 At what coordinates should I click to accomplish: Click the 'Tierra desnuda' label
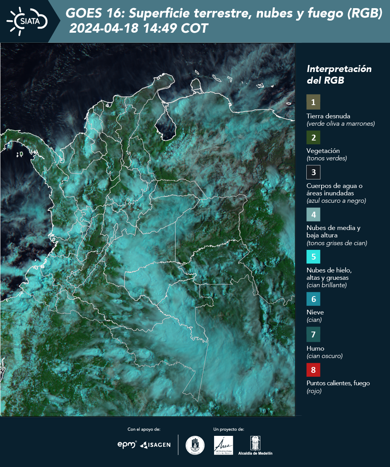click(329, 116)
